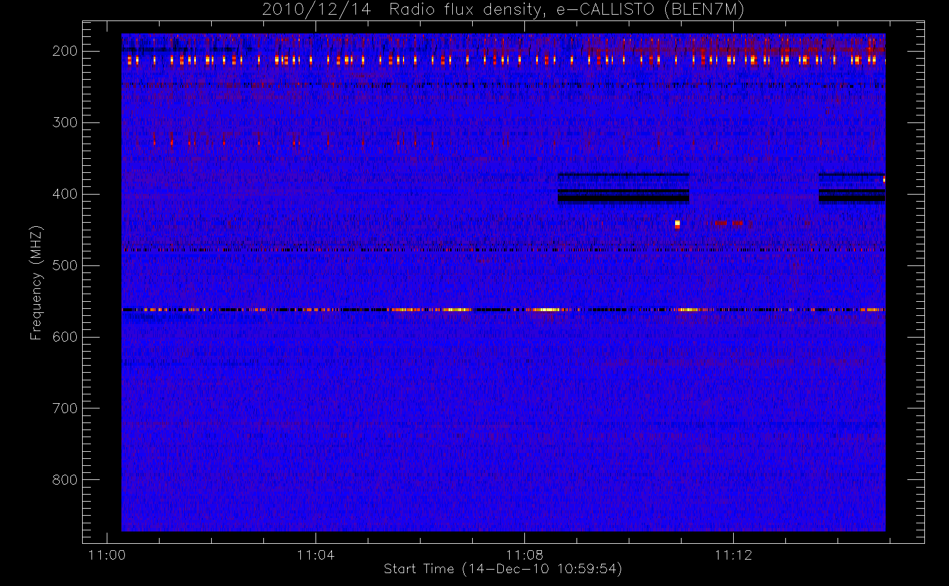Select the 200 frequency axis label

tap(65, 51)
